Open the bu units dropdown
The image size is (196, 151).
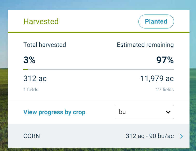[x=144, y=112]
